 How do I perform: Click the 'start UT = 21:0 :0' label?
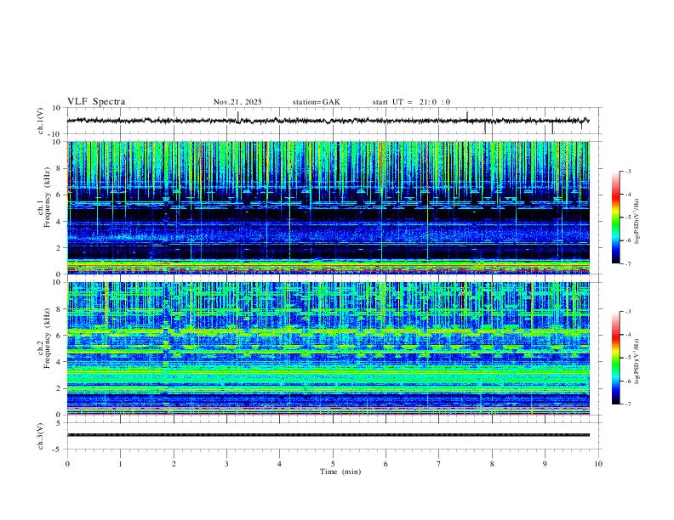411,102
